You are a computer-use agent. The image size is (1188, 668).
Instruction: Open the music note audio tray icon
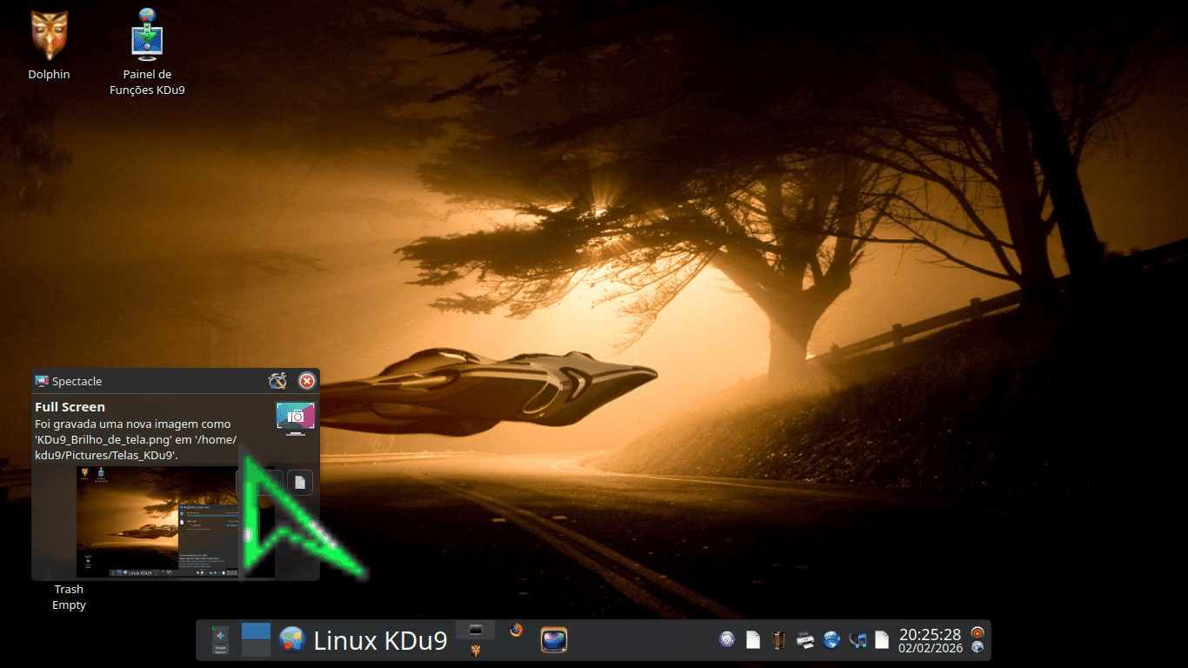tap(858, 640)
